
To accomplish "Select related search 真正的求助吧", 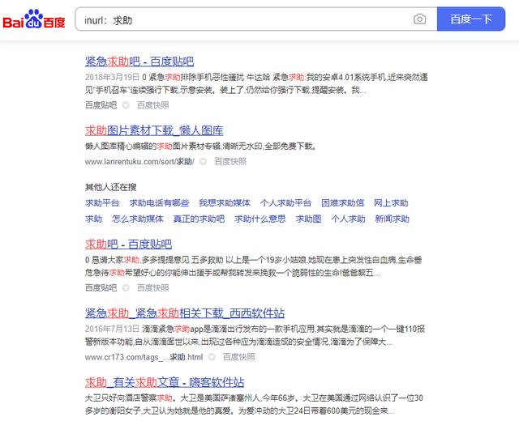I will click(199, 219).
